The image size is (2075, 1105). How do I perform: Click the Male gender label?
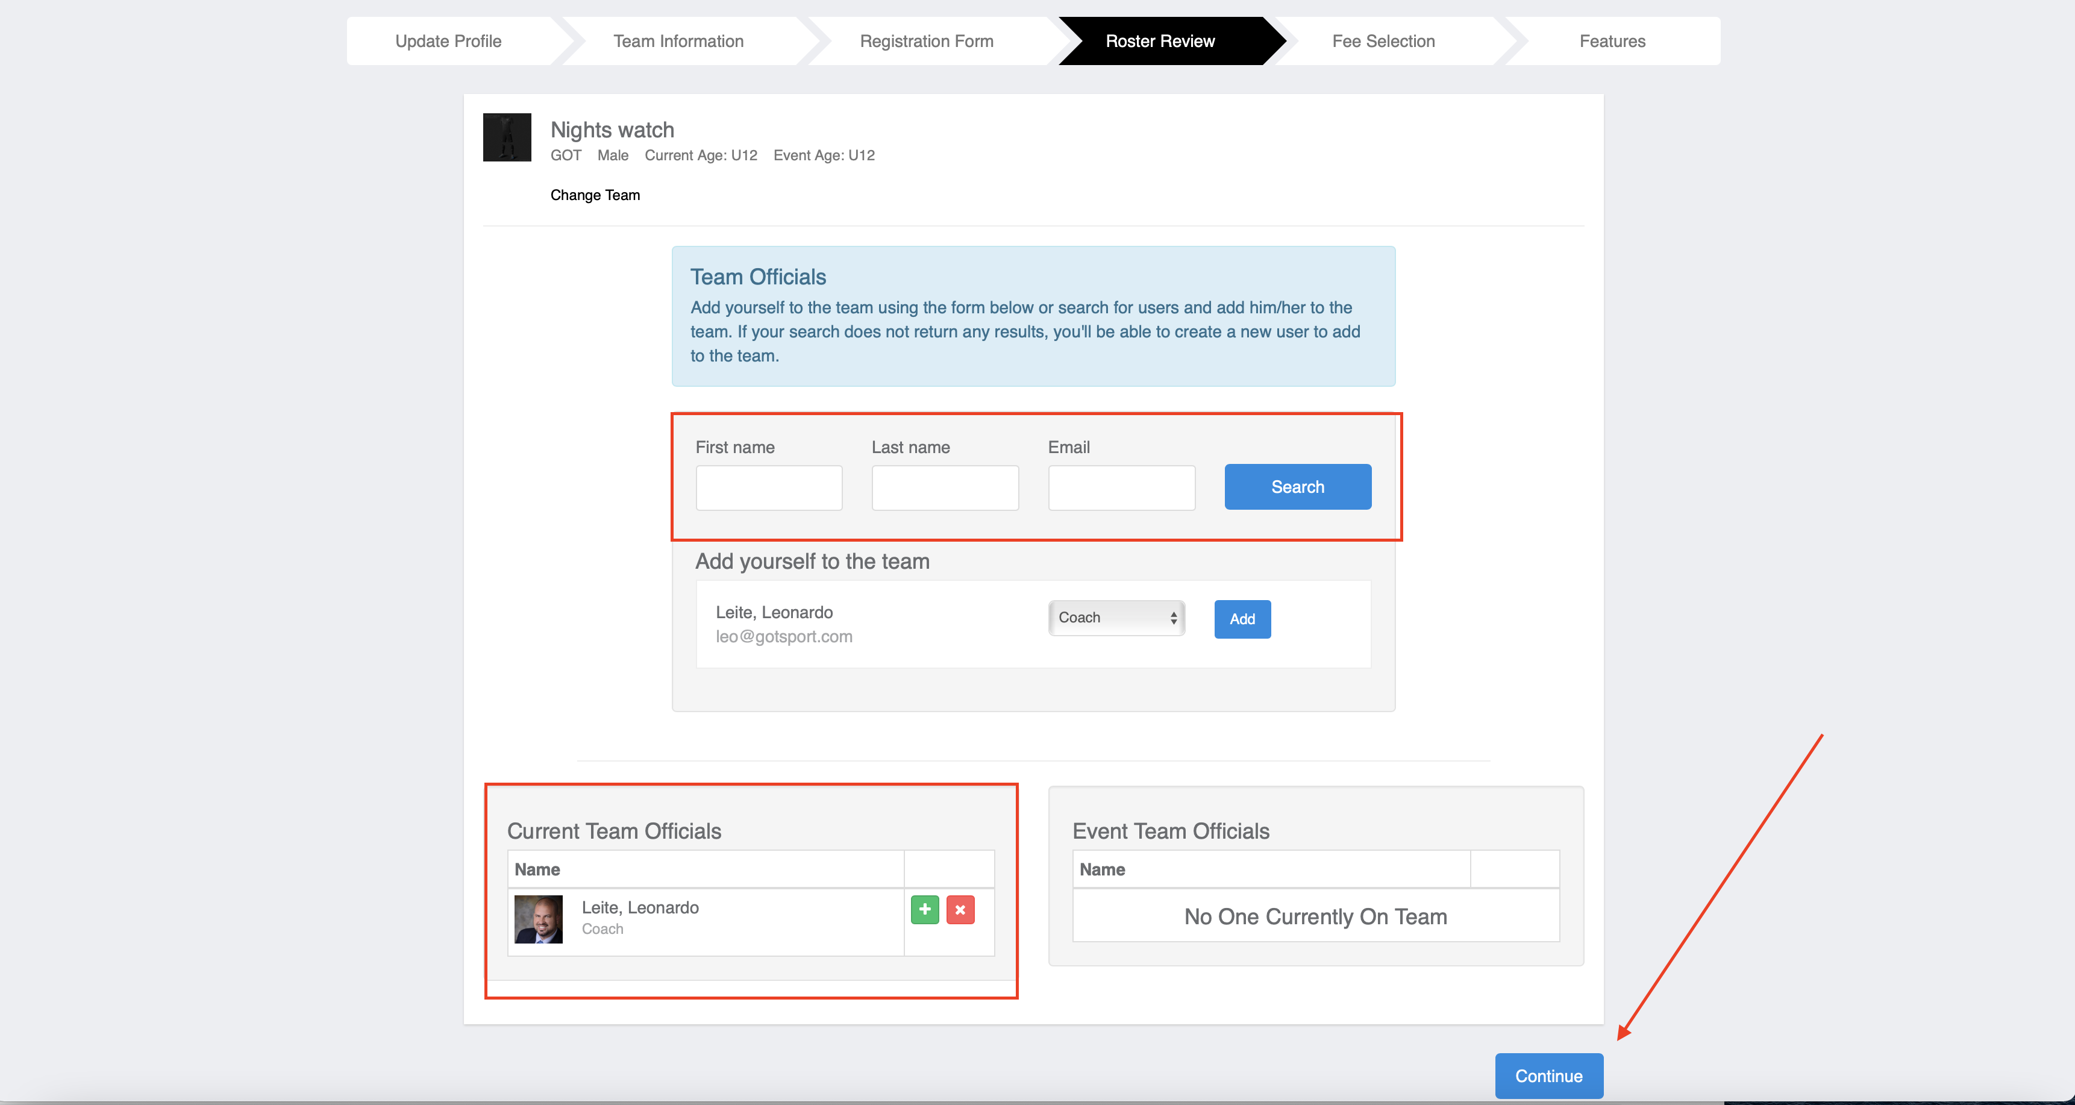[x=612, y=155]
